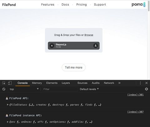Open the (index):301 source link
The height and width of the screenshot is (127, 150).
135,95
